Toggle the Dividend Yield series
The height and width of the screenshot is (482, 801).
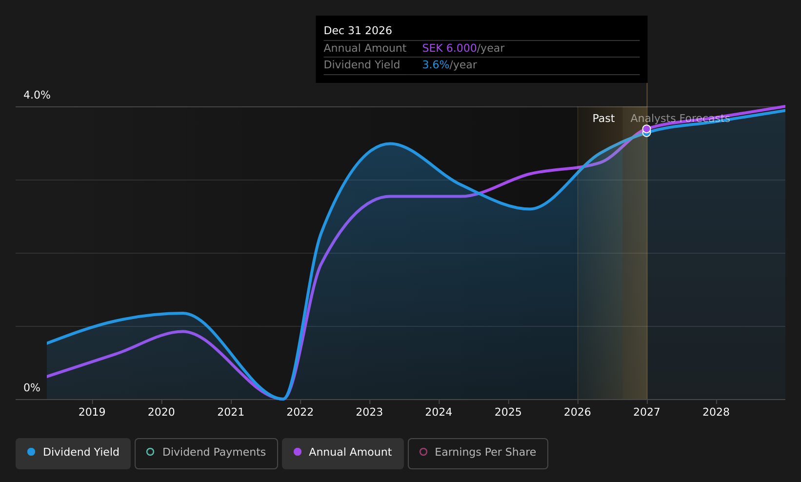coord(73,454)
